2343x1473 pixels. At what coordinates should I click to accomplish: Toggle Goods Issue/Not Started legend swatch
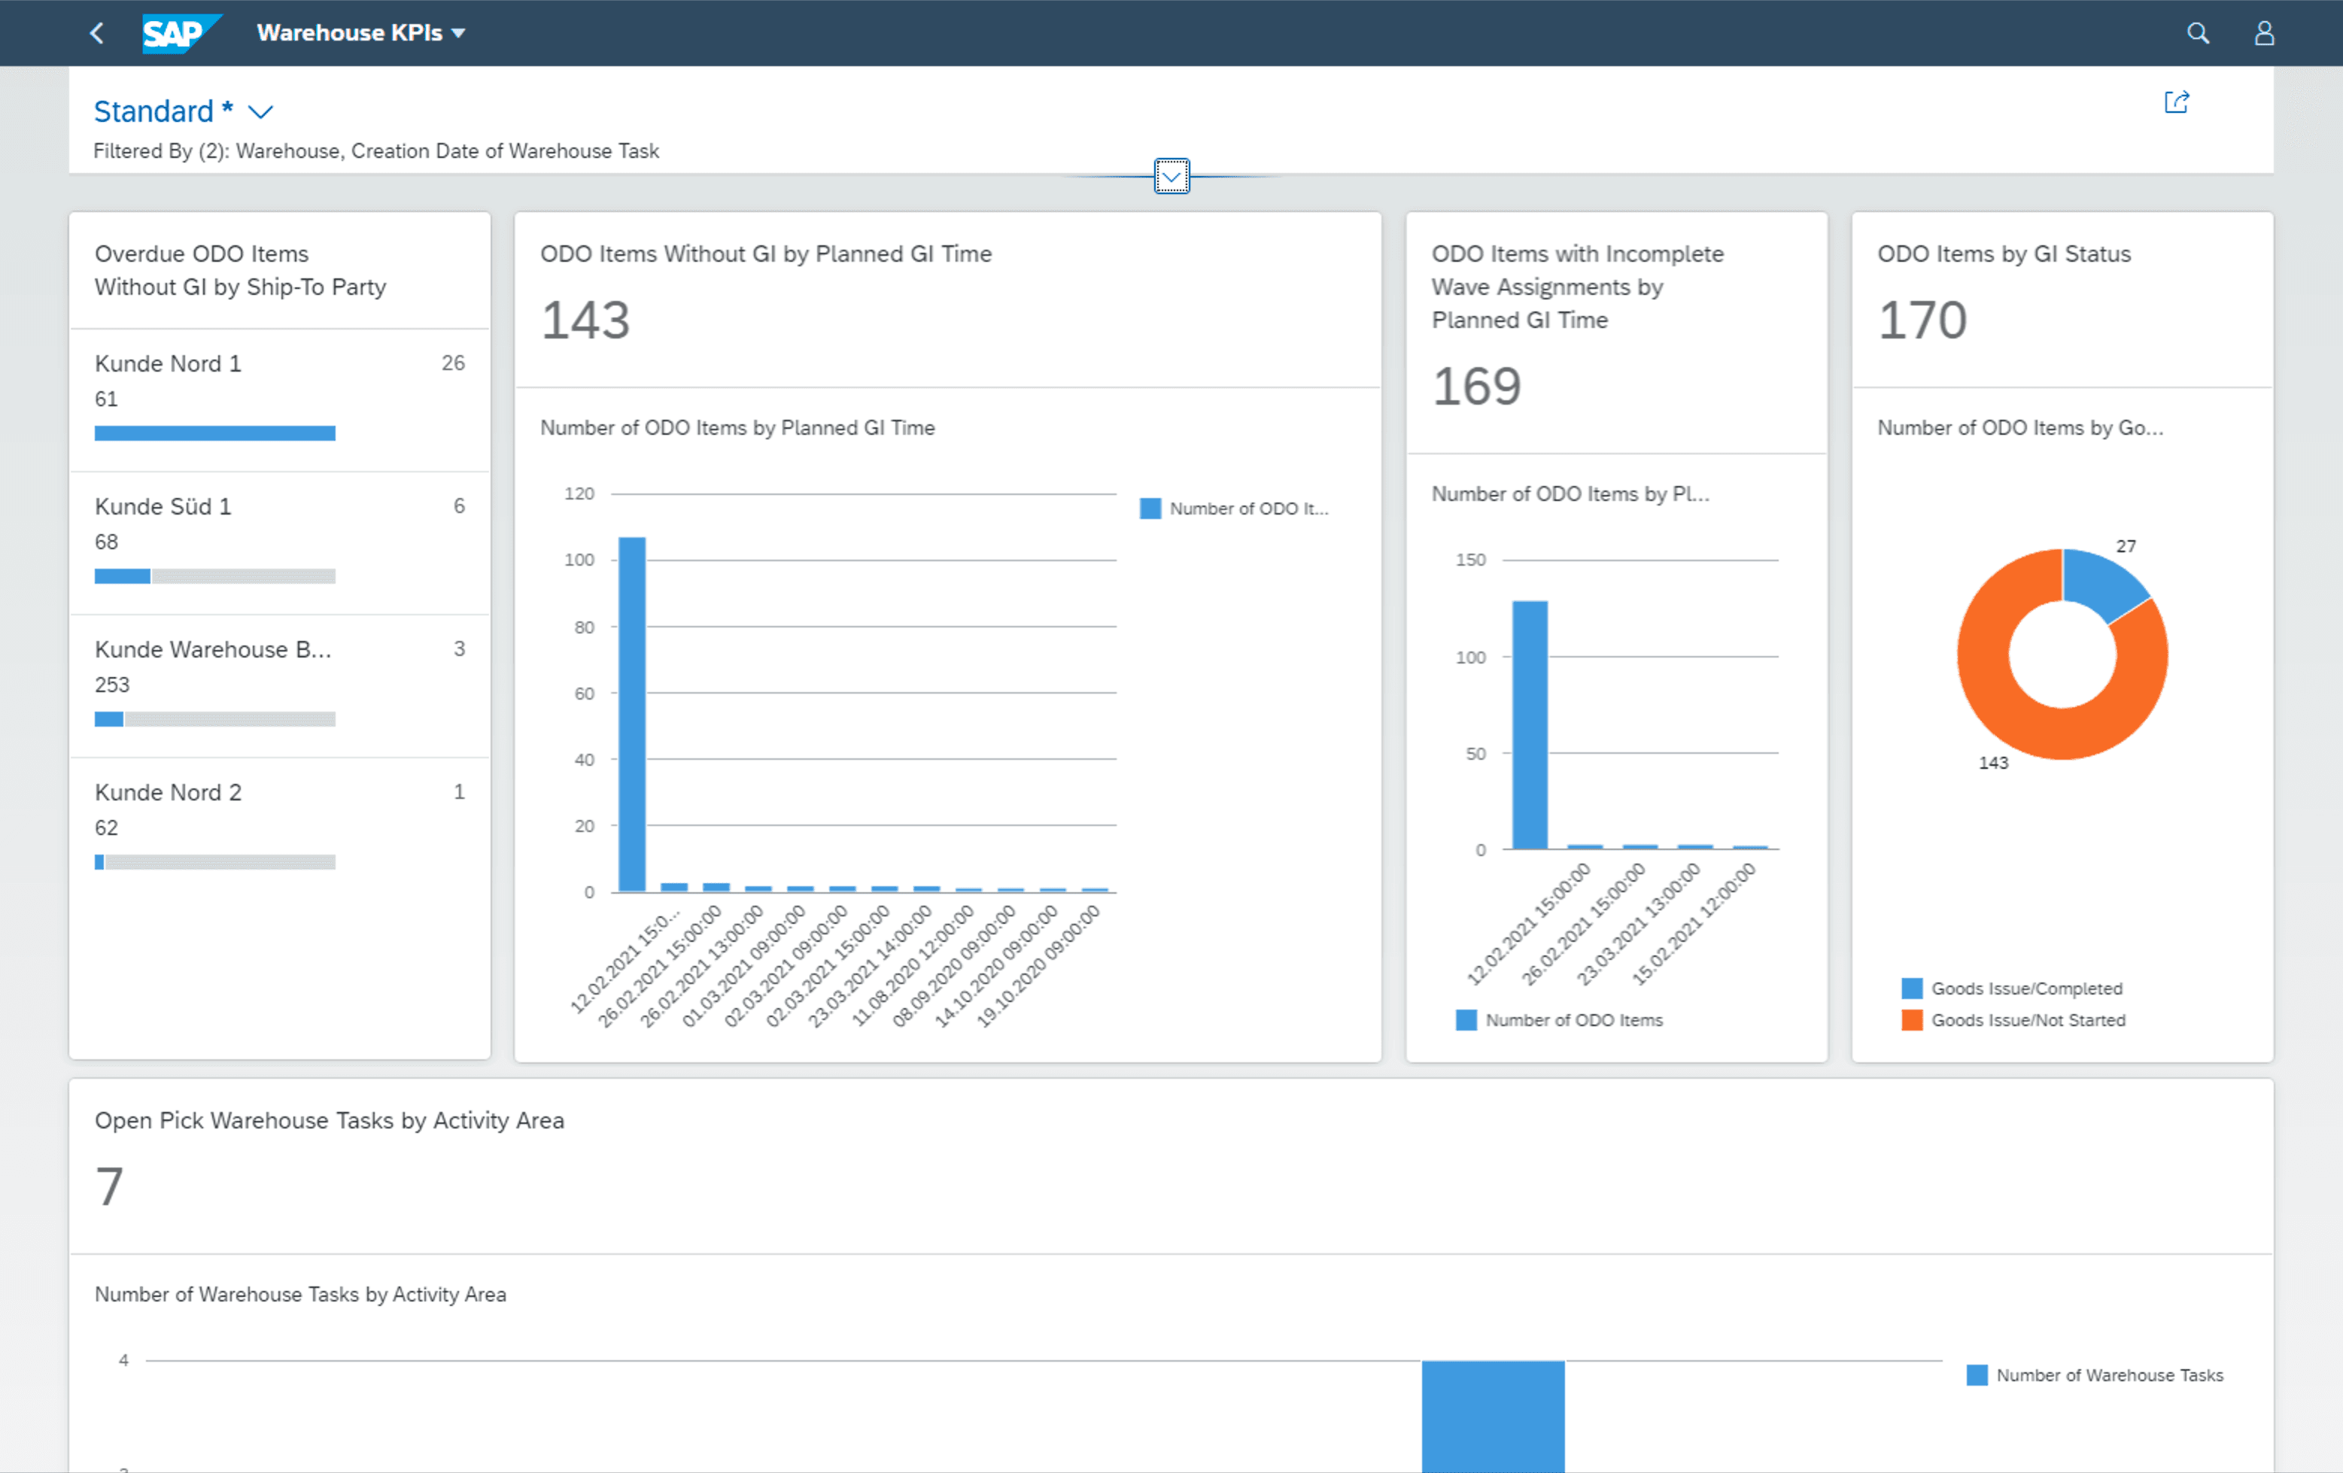[1911, 1019]
